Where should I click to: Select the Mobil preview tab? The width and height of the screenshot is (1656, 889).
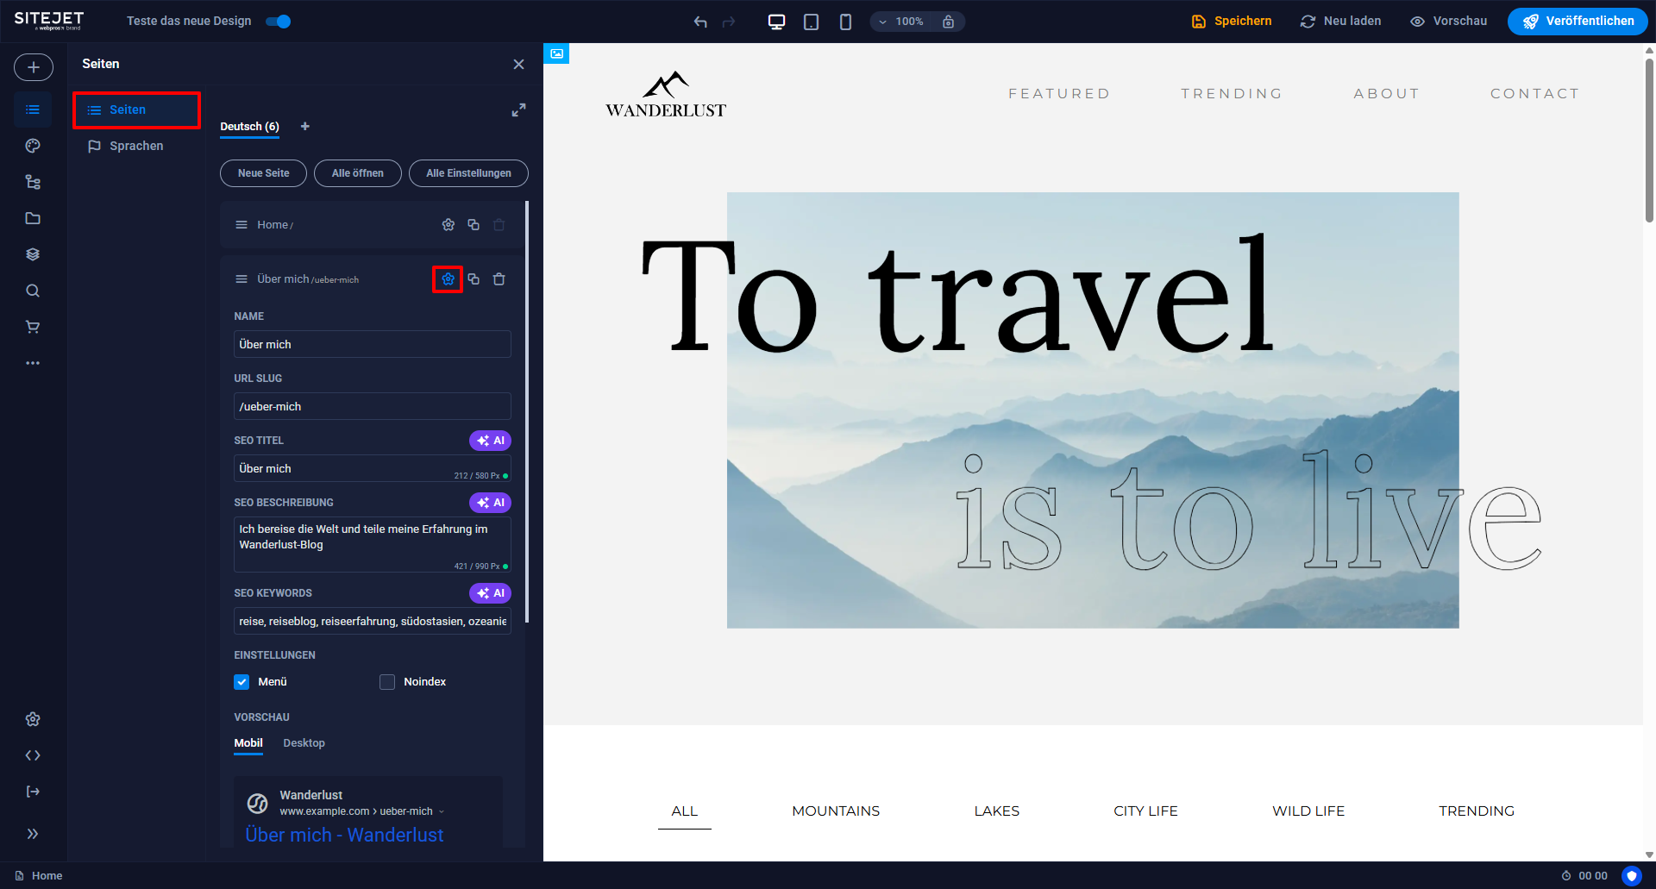[248, 743]
